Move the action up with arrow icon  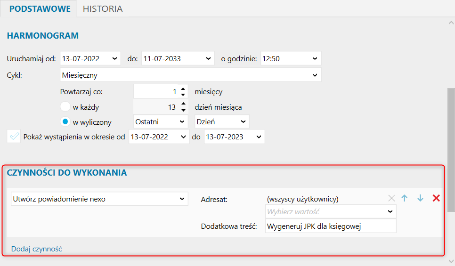[405, 198]
